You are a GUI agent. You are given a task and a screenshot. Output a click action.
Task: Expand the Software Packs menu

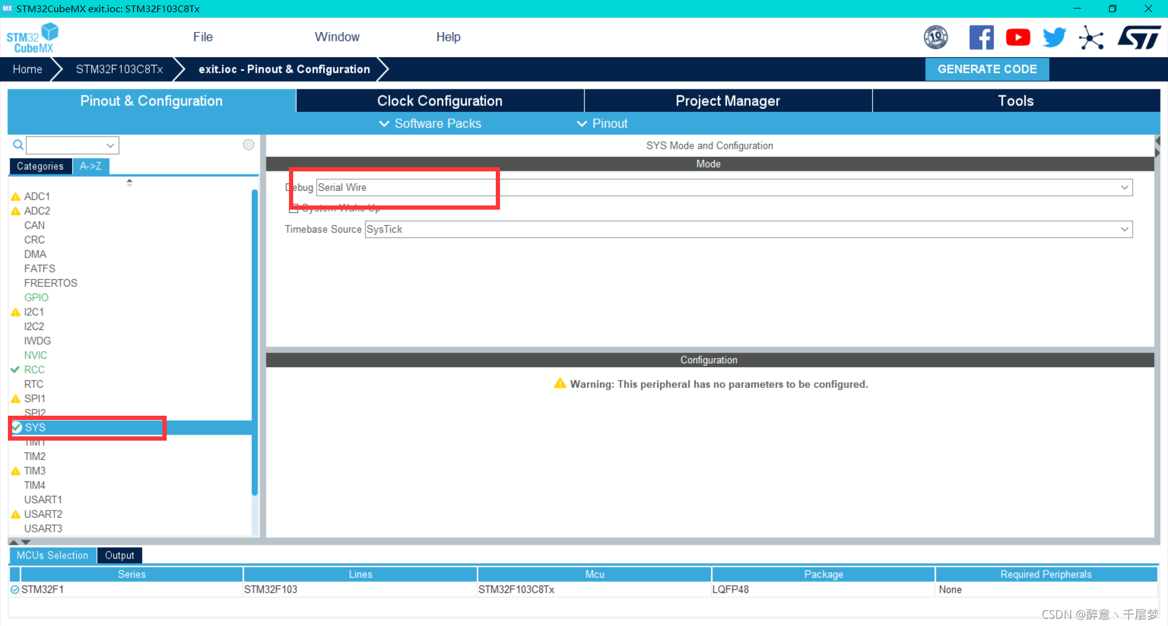coord(430,123)
